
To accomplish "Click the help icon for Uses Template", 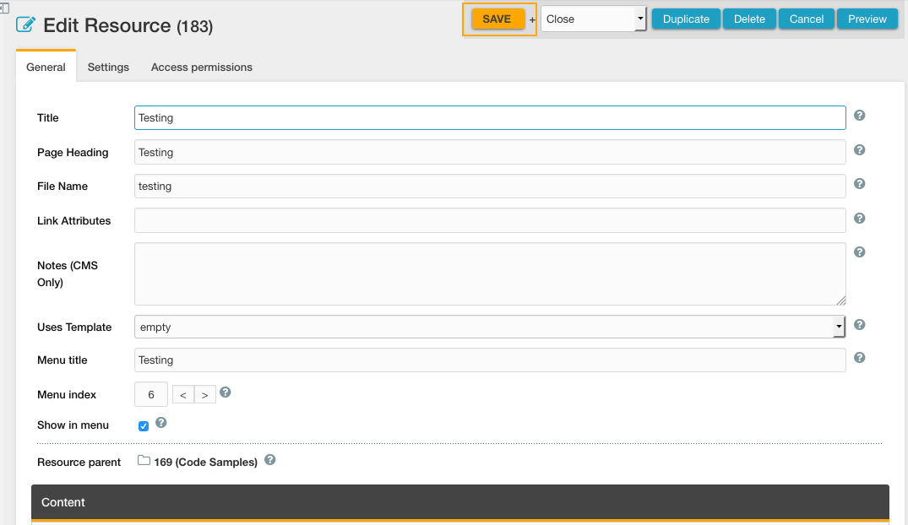I will (x=859, y=325).
